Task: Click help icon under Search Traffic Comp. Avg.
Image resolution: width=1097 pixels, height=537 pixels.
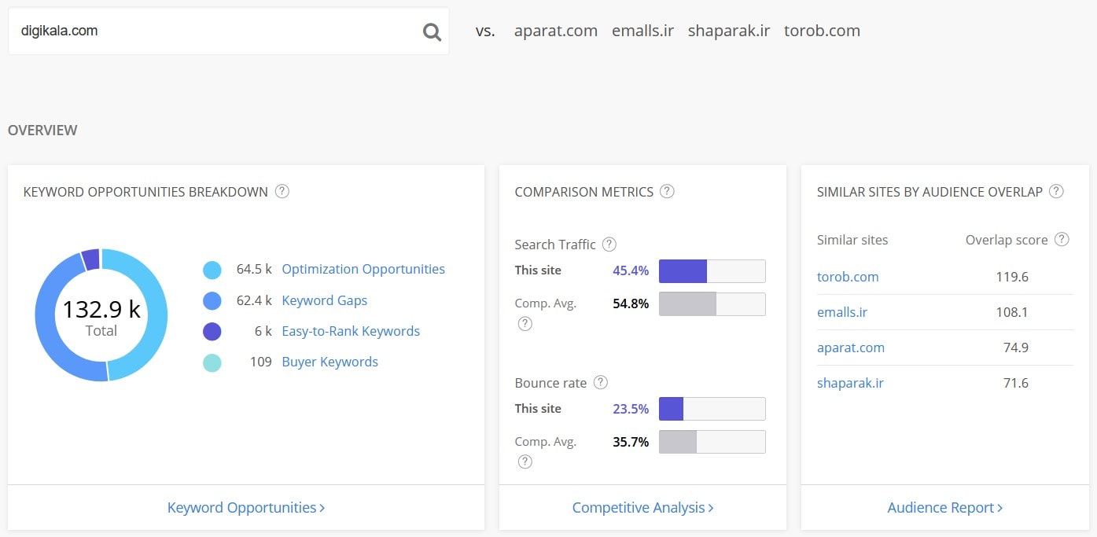Action: (525, 323)
